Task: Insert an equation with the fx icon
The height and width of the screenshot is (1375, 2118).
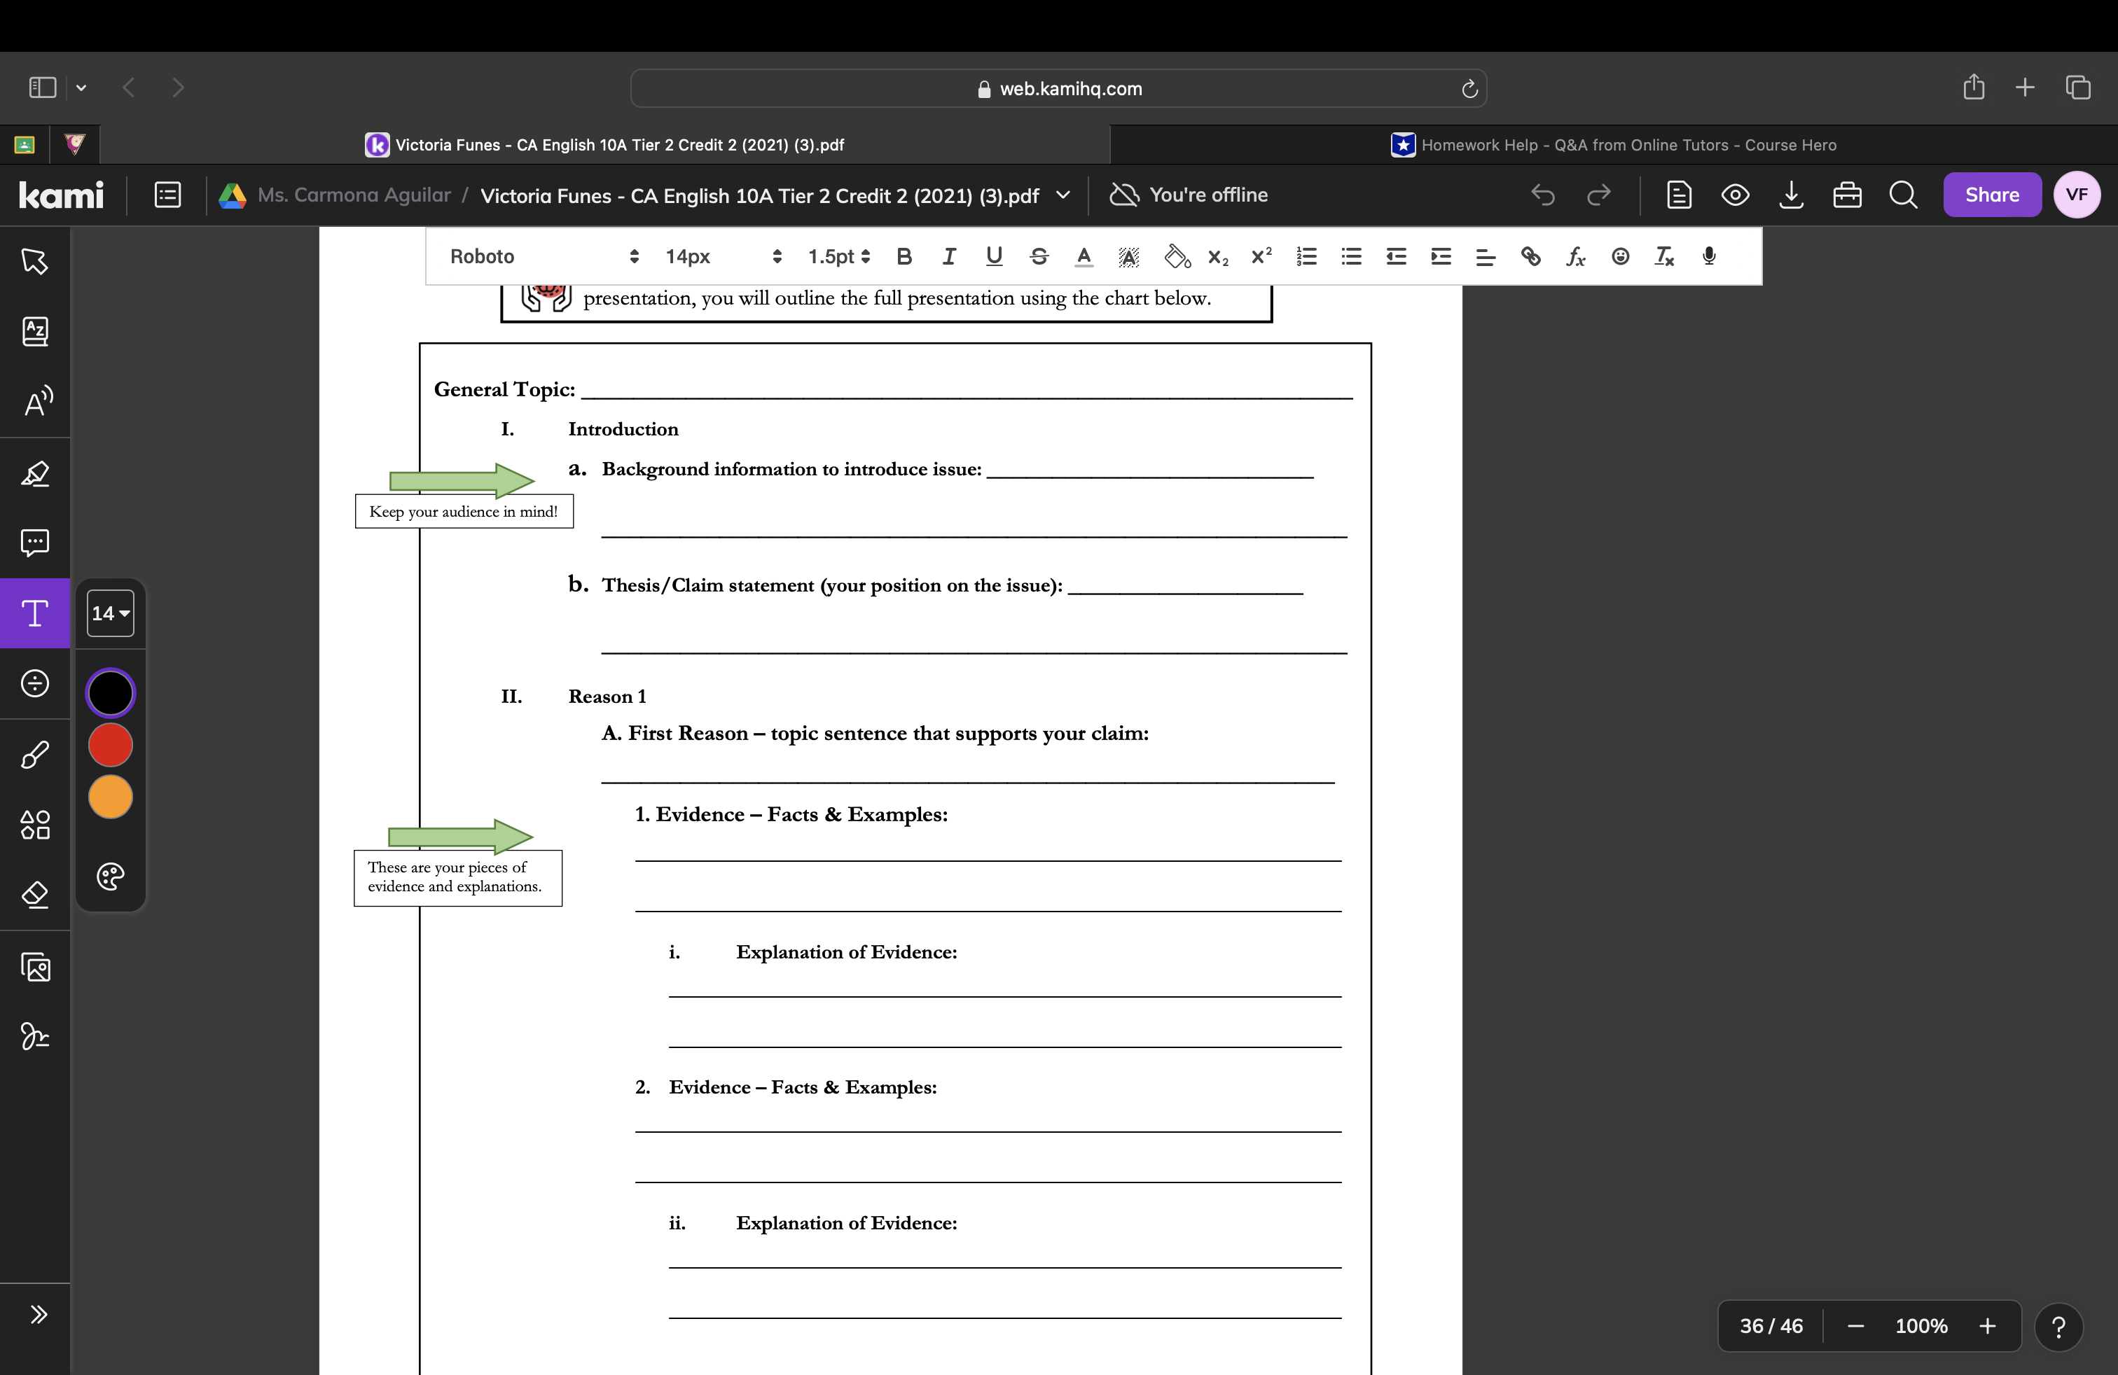Action: click(1575, 257)
